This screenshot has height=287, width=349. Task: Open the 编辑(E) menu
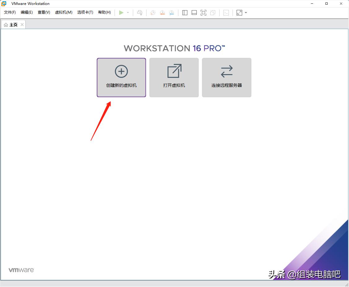(27, 12)
